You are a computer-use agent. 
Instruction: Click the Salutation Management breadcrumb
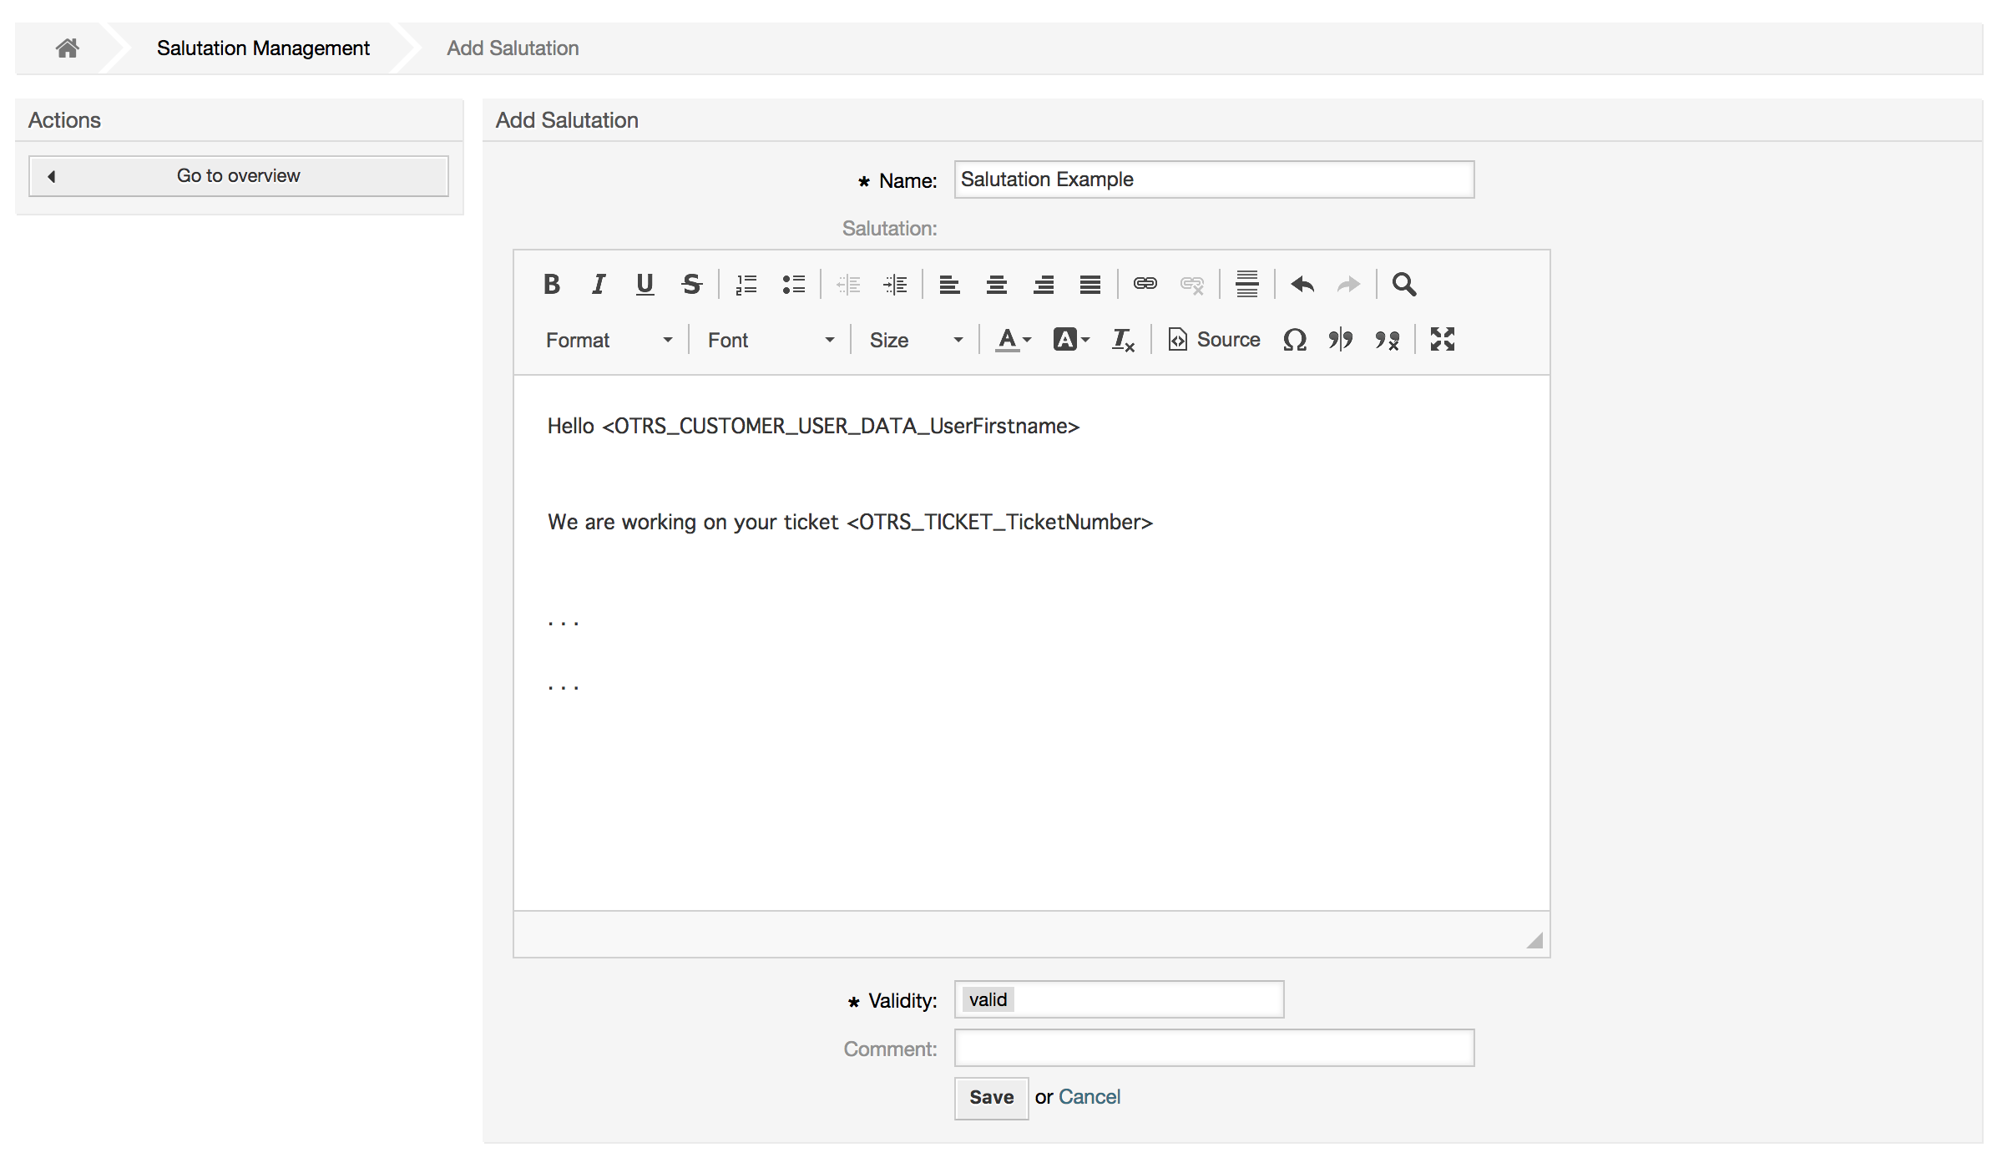(265, 47)
